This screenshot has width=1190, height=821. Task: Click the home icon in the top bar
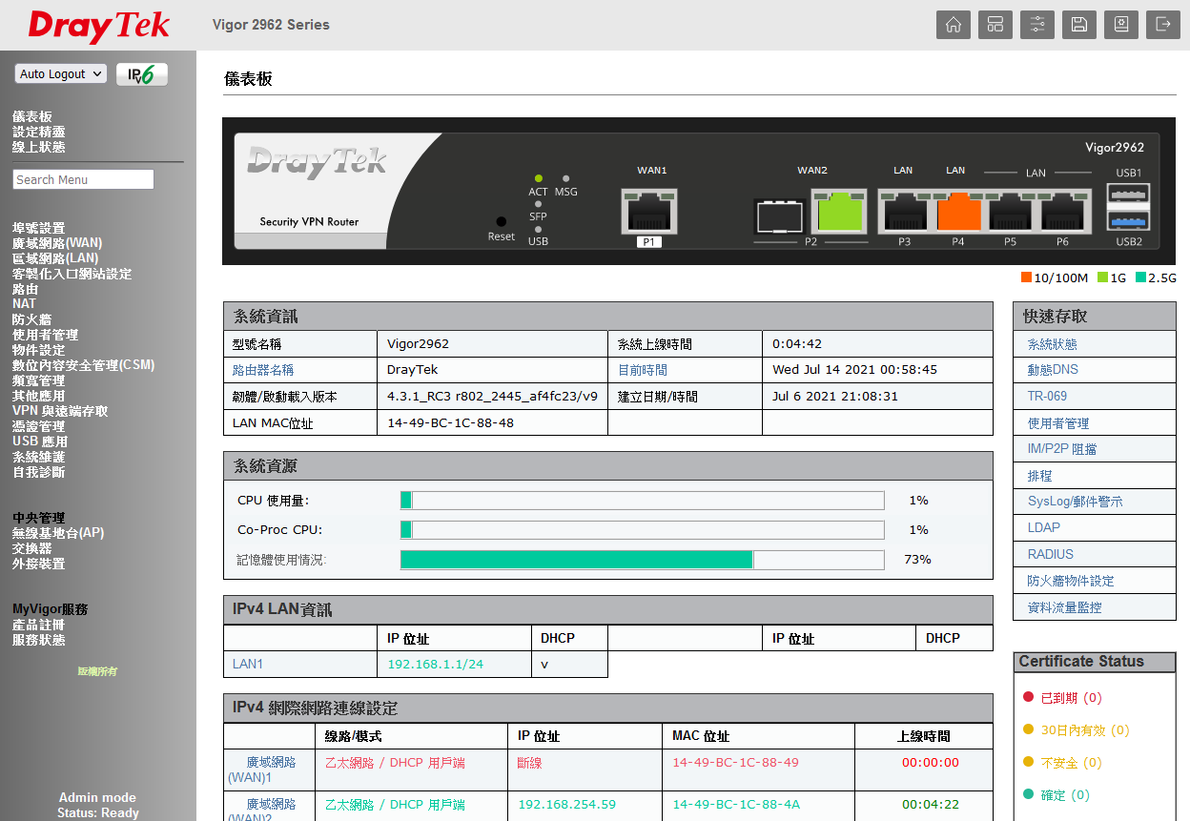(x=954, y=25)
